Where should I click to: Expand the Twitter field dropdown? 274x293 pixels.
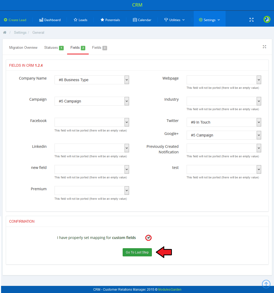point(224,122)
